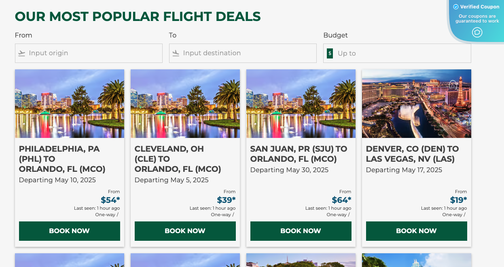504x267 pixels.
Task: Open the Denver deal's Las Vegas photo
Action: tap(416, 104)
